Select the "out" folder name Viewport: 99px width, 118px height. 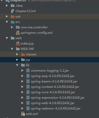click(x=18, y=16)
